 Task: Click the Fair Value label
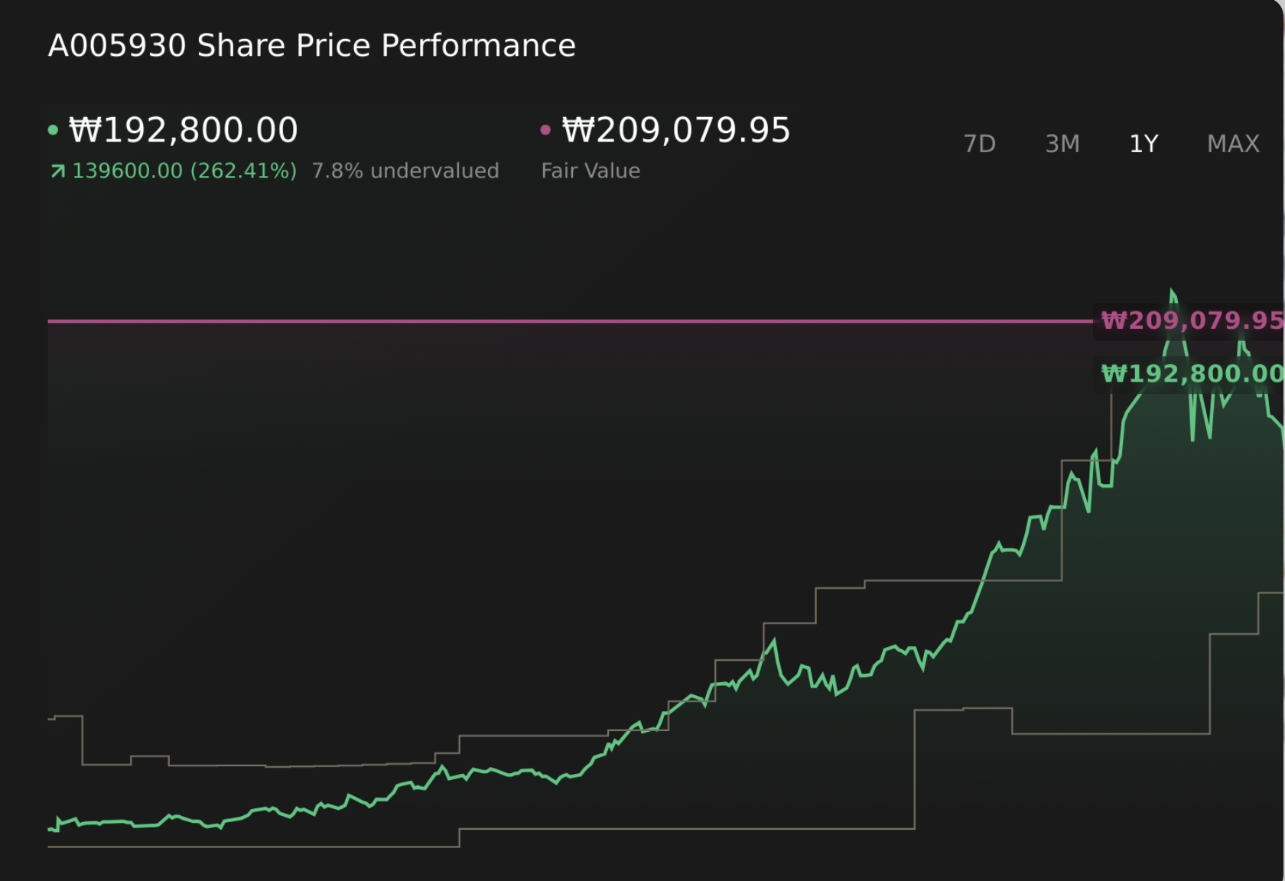(590, 171)
